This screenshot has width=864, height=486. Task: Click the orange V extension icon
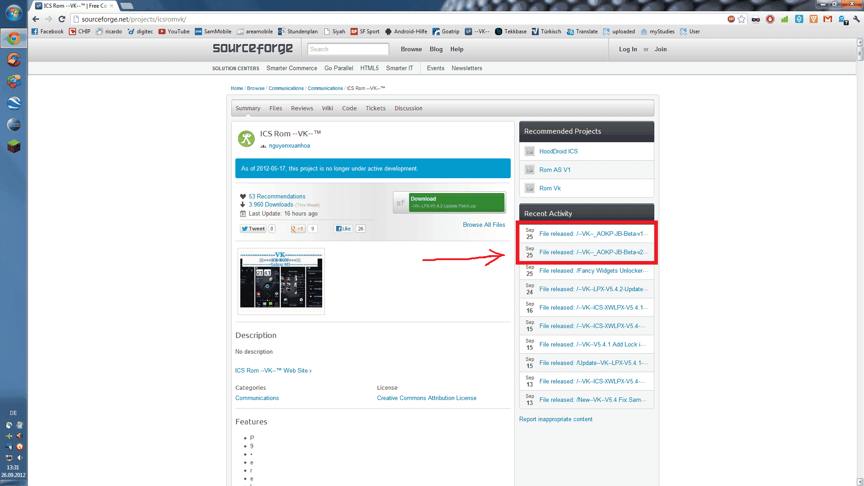813,19
